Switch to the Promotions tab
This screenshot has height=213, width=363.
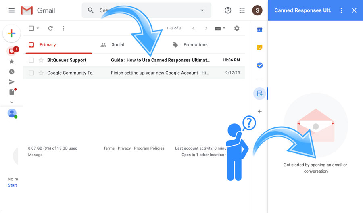pyautogui.click(x=195, y=45)
